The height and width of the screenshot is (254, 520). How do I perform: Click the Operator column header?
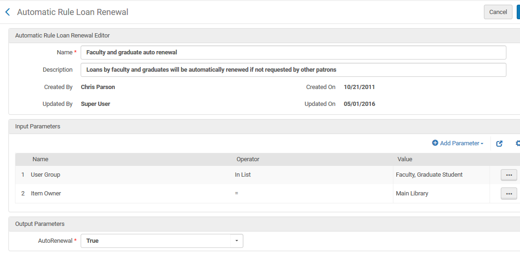pos(248,159)
